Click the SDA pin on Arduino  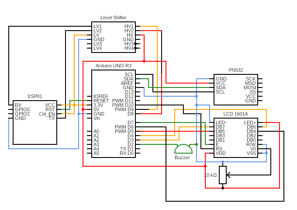pos(128,79)
